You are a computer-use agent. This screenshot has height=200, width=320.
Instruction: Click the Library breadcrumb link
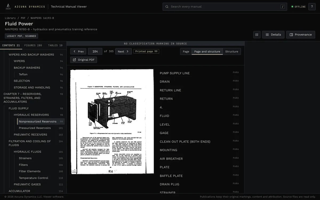(x=10, y=18)
